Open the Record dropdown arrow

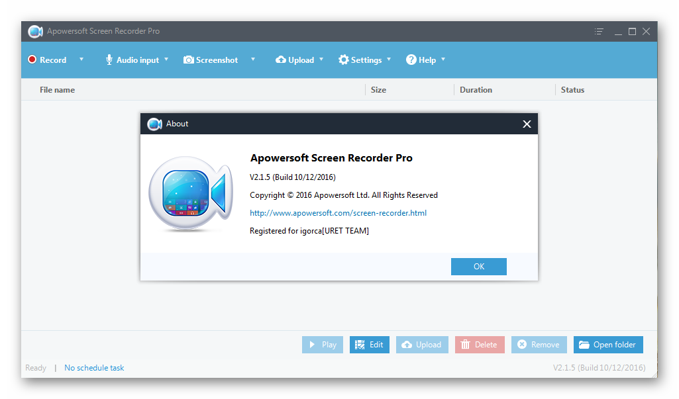[x=81, y=60]
